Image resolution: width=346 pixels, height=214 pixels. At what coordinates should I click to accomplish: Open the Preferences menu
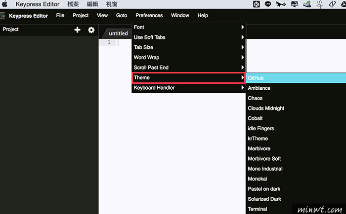tap(149, 15)
